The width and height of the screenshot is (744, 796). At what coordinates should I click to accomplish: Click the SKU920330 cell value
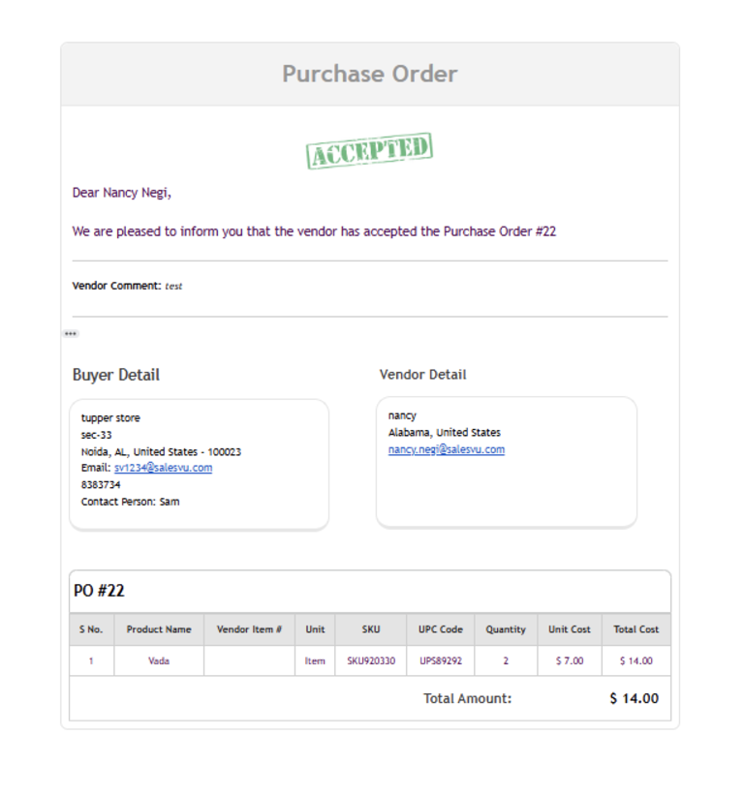(x=371, y=661)
